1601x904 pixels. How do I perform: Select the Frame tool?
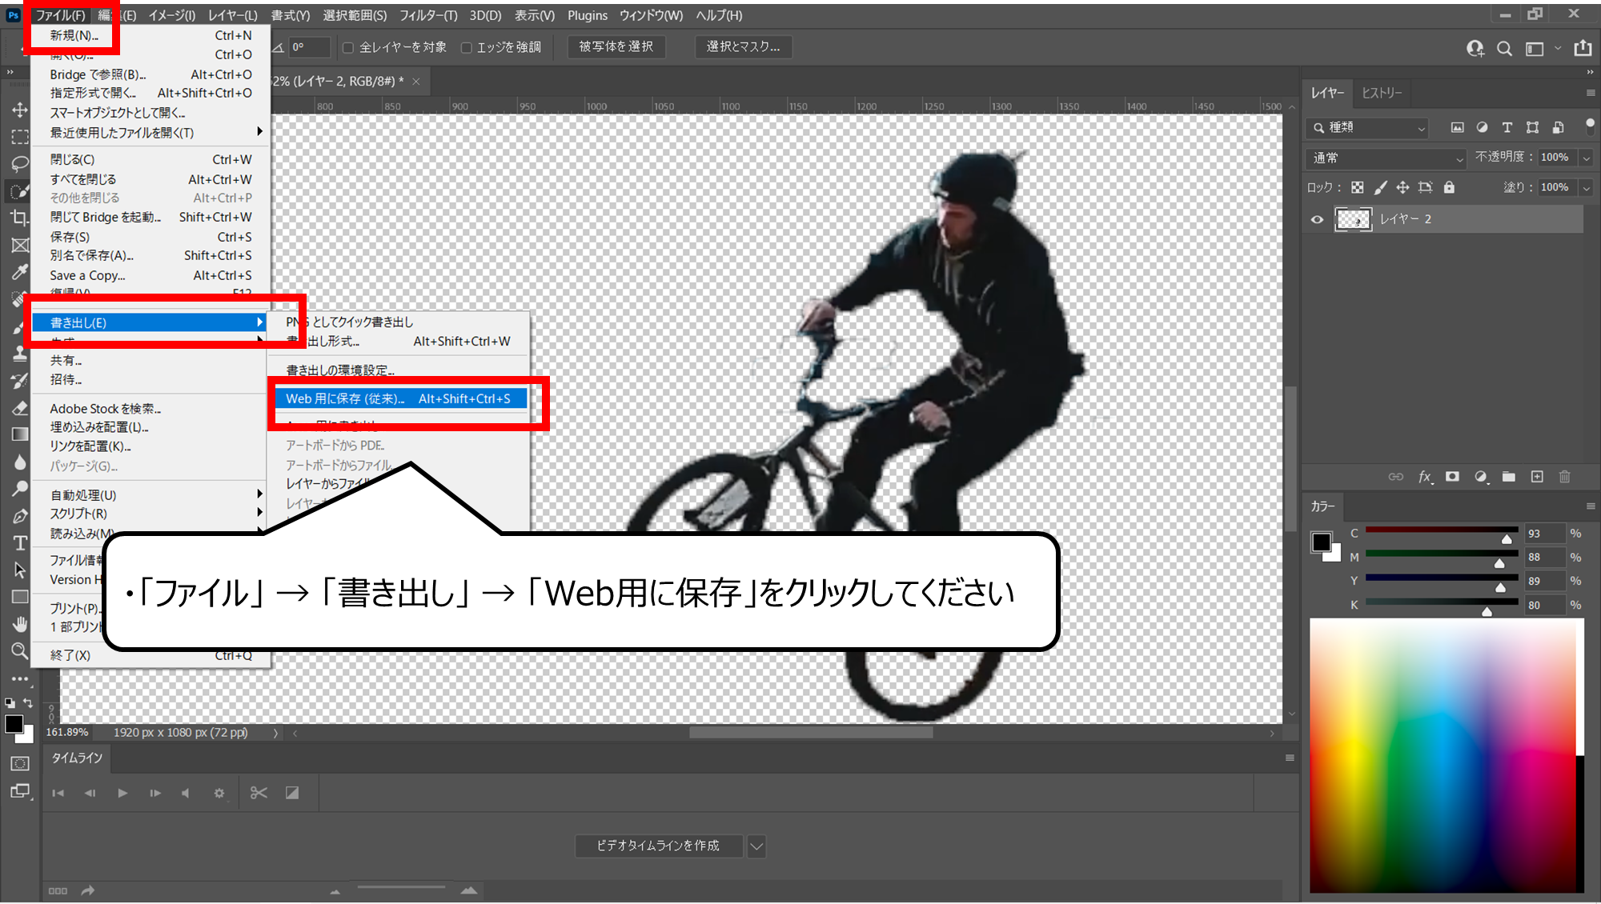(19, 245)
